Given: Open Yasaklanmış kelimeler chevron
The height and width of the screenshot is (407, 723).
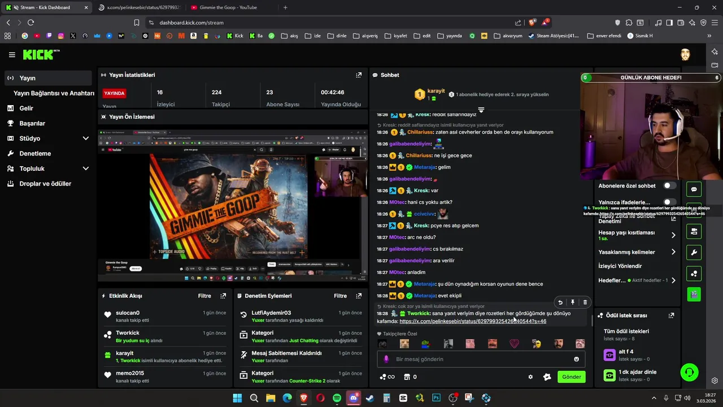Looking at the screenshot, I should [673, 252].
